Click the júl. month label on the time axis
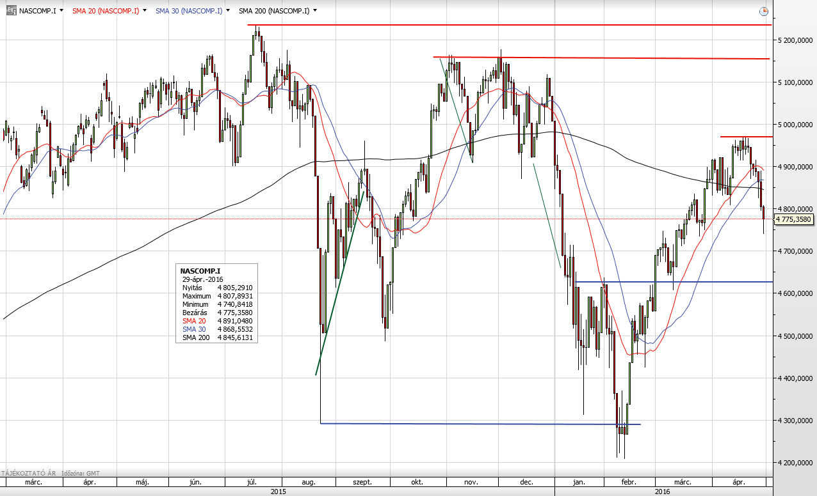This screenshot has width=817, height=496. point(253,482)
